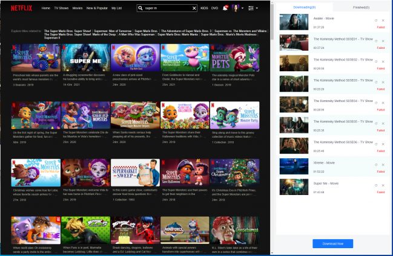Viewport: 393px width, 256px height.
Task: Retry Kominsky Method S03E04 download
Action: point(376,103)
